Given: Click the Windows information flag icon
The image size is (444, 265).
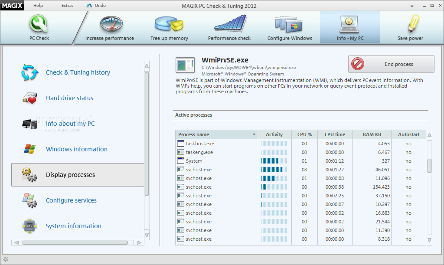Looking at the screenshot, I should [x=29, y=149].
